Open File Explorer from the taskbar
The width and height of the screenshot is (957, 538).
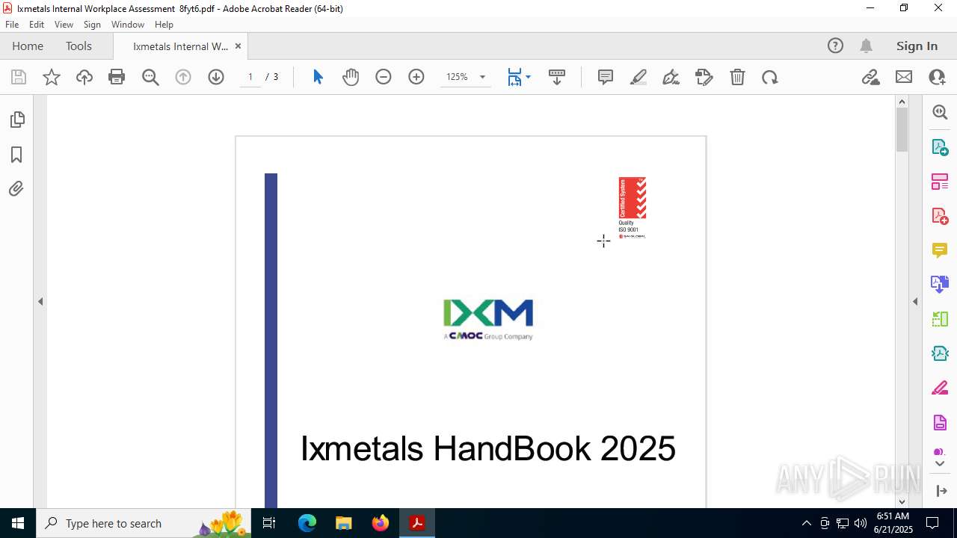(344, 523)
